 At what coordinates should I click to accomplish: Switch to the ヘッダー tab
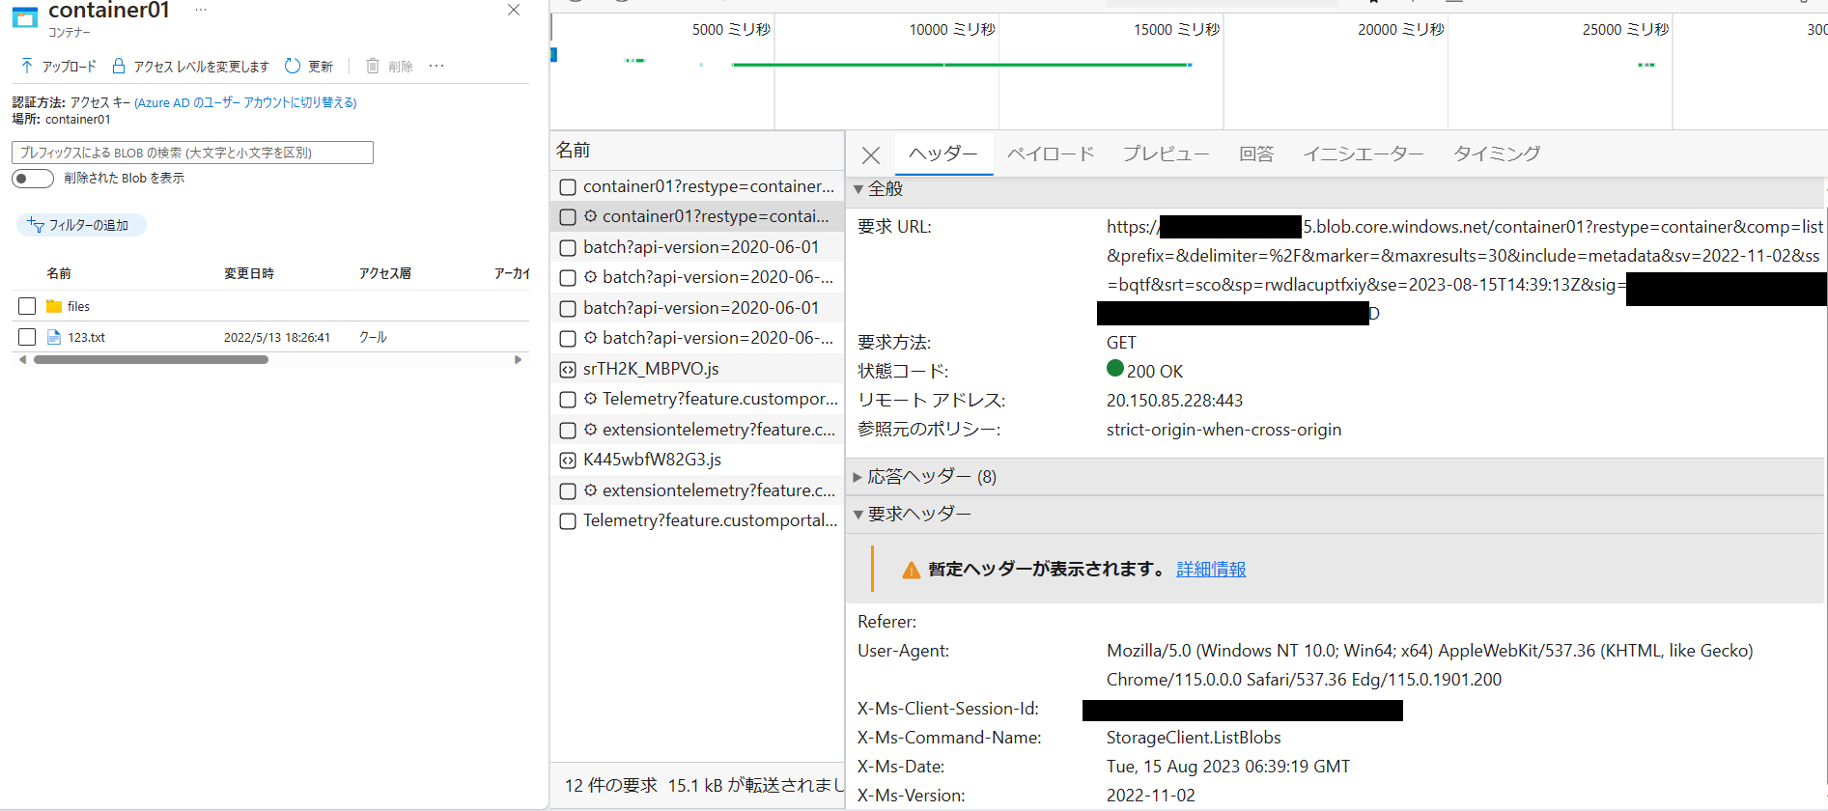[943, 154]
